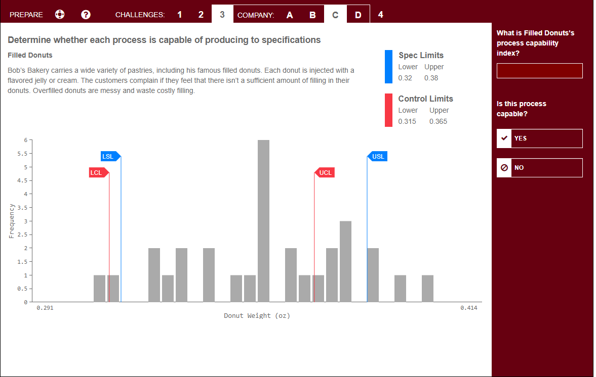The height and width of the screenshot is (377, 596).
Task: Select Company C tab
Action: click(335, 15)
